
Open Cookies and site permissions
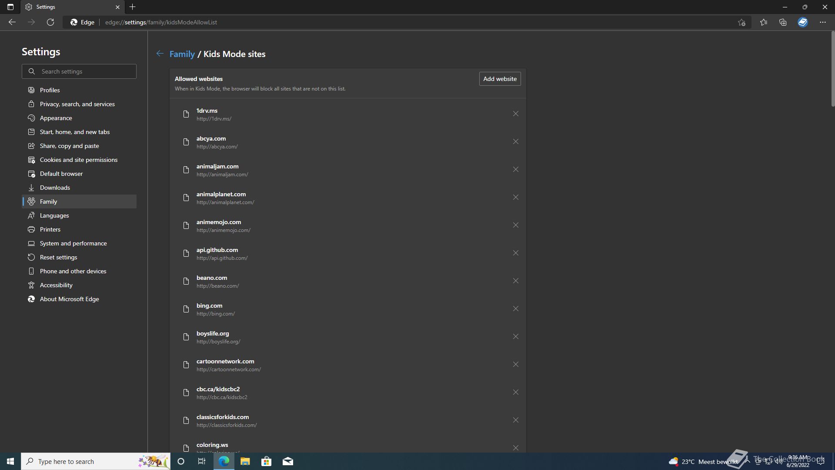pos(79,160)
